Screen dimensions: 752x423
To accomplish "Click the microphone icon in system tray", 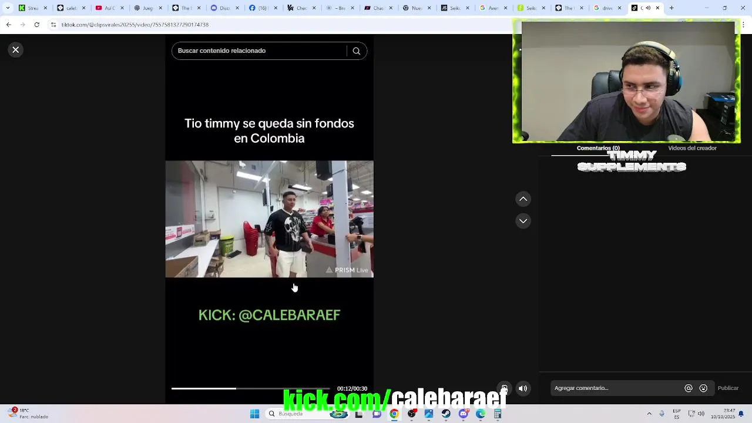I will tap(662, 414).
